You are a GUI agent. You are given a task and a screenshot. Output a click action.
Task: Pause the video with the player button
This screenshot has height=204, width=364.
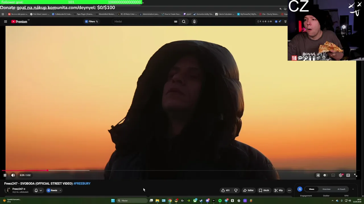[x=5, y=175]
